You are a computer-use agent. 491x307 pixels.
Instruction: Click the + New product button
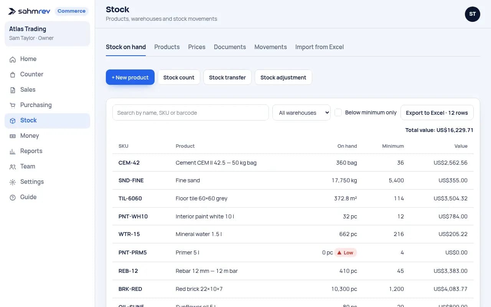click(130, 77)
